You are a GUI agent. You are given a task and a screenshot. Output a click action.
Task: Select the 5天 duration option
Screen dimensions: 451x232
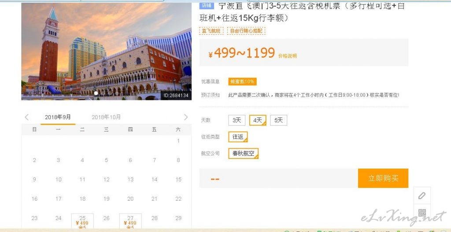pyautogui.click(x=278, y=120)
